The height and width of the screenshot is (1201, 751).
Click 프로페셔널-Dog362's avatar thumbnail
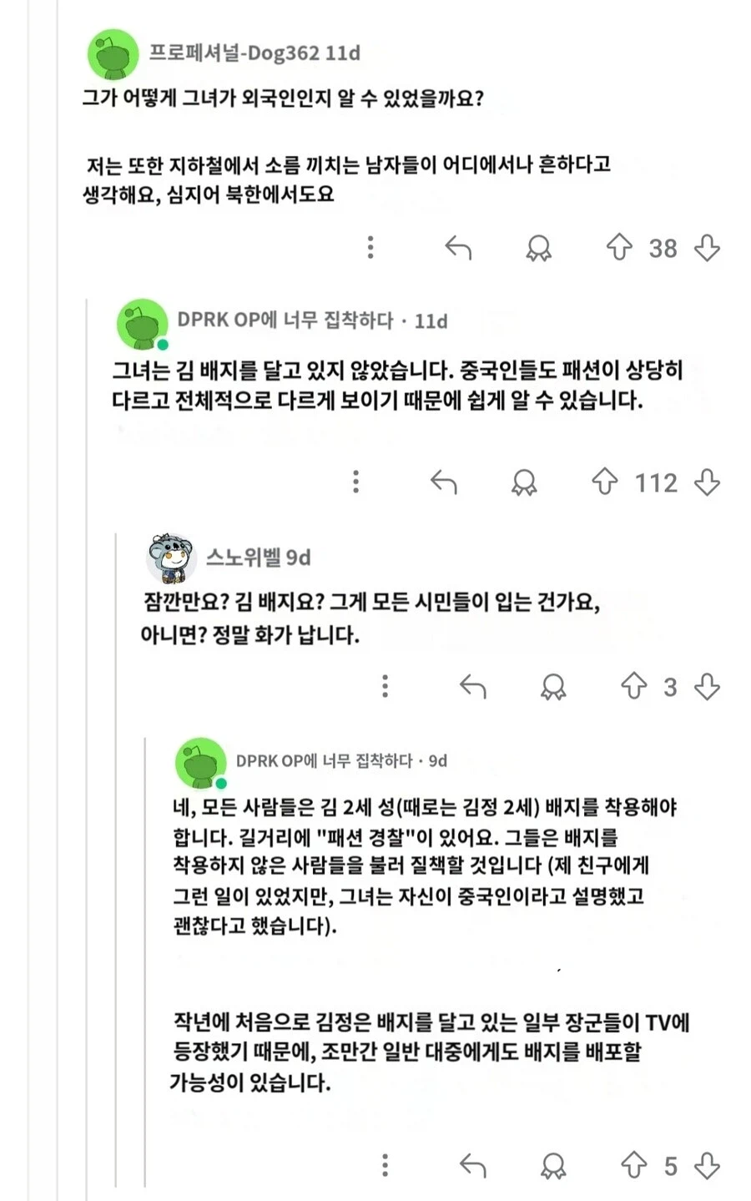(111, 51)
